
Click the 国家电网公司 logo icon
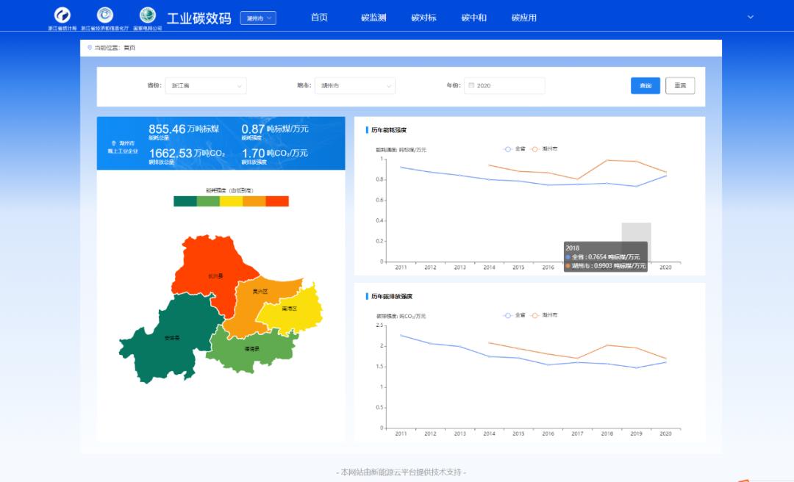click(148, 15)
